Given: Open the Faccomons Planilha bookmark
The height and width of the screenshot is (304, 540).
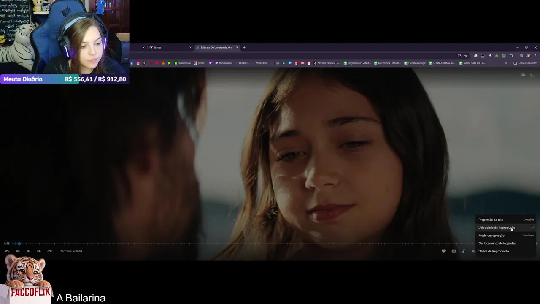Looking at the screenshot, I should pos(387,63).
